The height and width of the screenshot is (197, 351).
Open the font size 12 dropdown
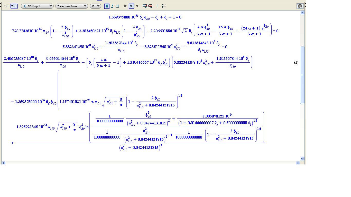pos(95,6)
